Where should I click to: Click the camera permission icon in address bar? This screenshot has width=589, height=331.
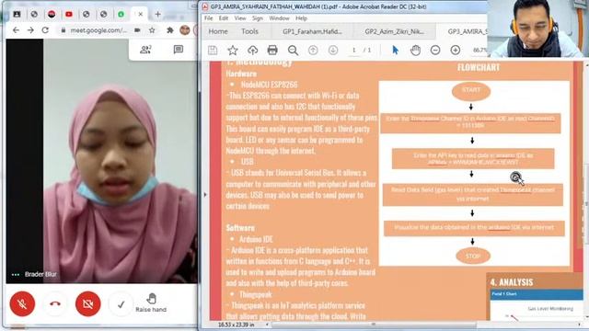[x=137, y=30]
